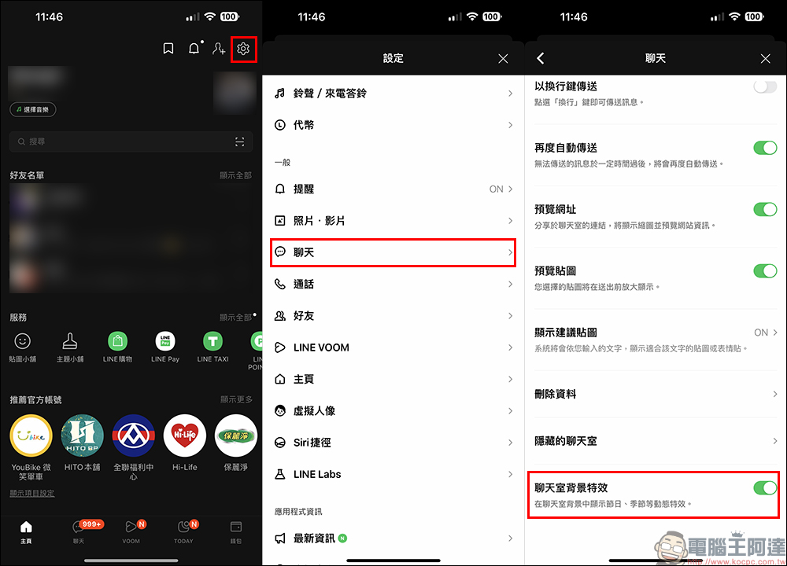This screenshot has width=787, height=566.
Task: Open the YouBike official account icon
Action: (x=31, y=436)
